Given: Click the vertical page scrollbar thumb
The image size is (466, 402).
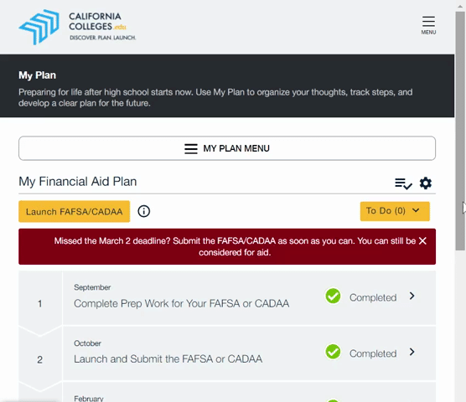Looking at the screenshot, I should [460, 131].
